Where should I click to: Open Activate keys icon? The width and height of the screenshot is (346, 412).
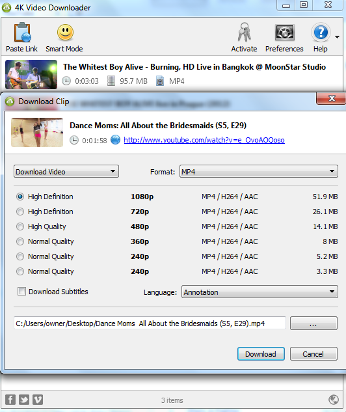click(244, 33)
